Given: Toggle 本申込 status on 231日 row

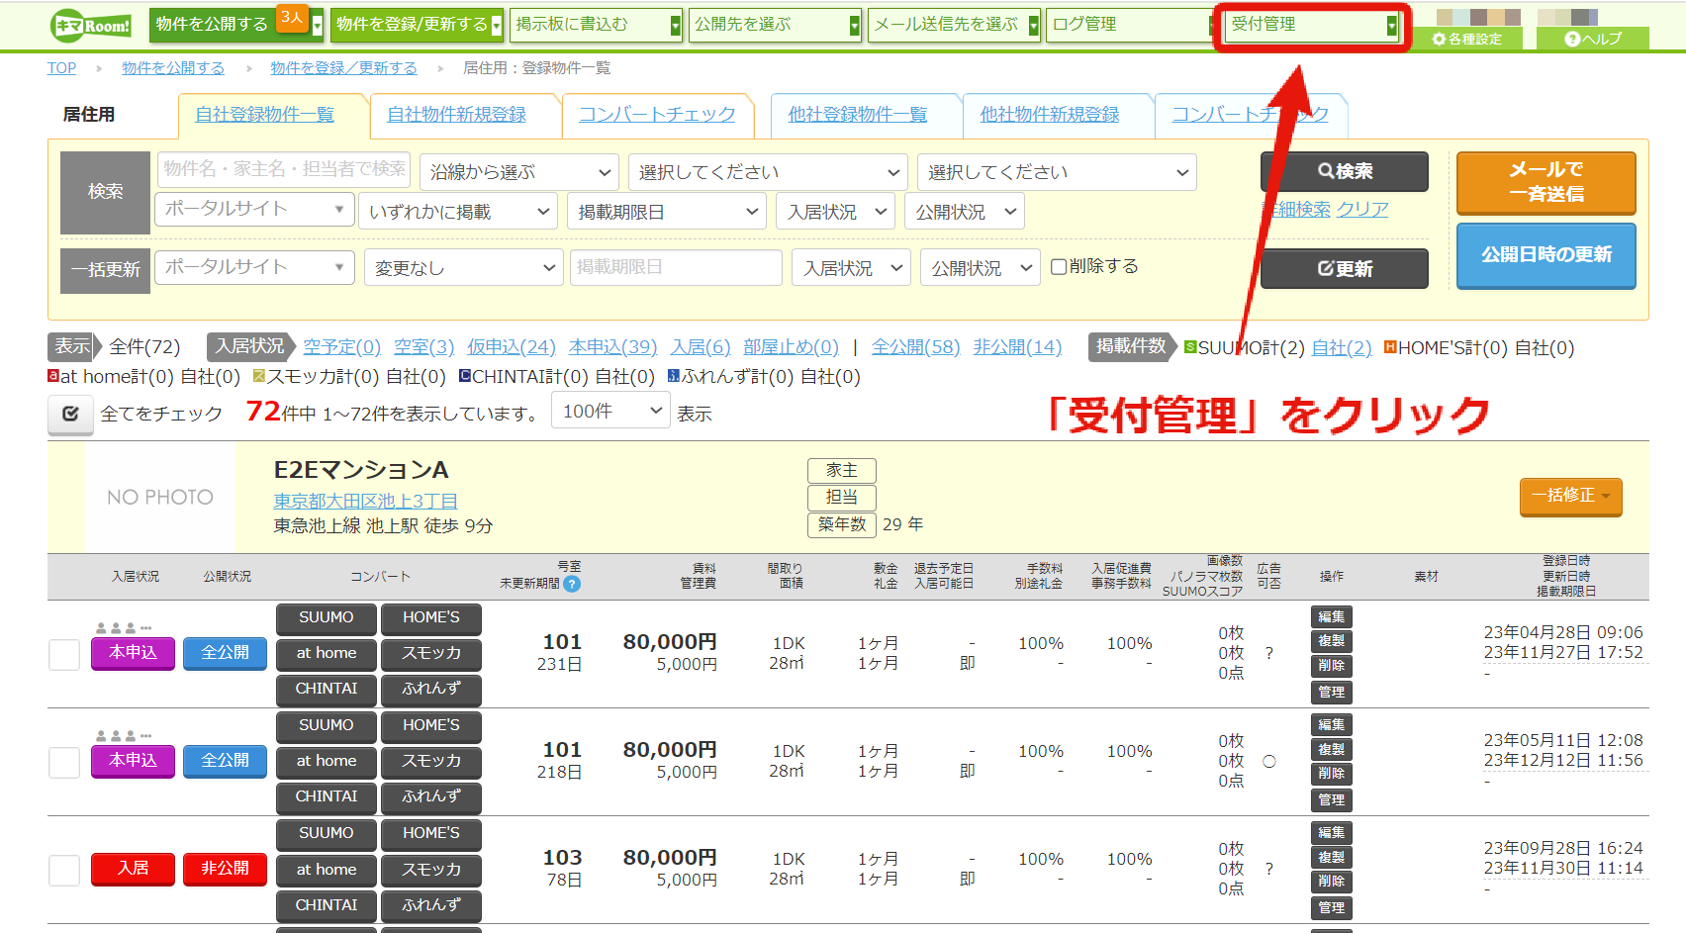Looking at the screenshot, I should point(133,653).
